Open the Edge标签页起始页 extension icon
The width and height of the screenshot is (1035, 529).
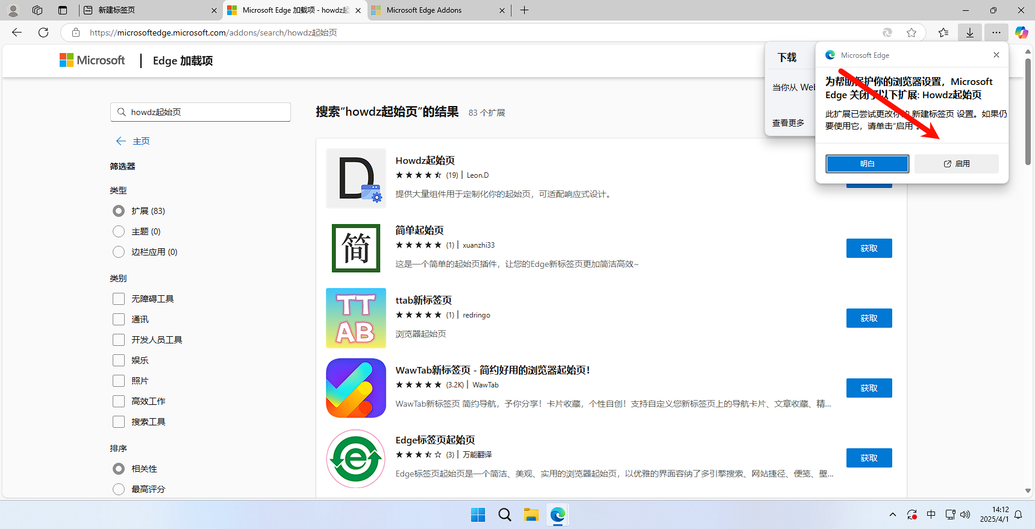(356, 458)
